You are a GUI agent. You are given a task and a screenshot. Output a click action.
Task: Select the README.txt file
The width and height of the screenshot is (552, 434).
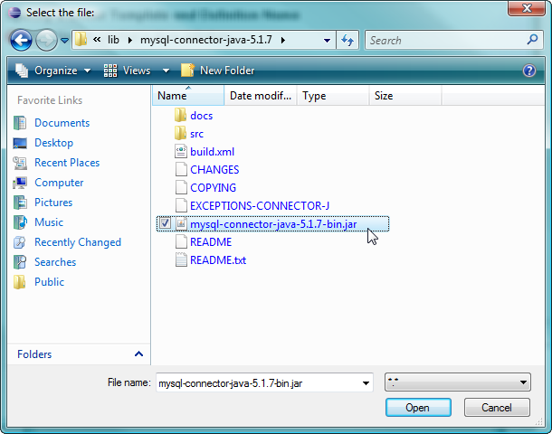tap(217, 260)
